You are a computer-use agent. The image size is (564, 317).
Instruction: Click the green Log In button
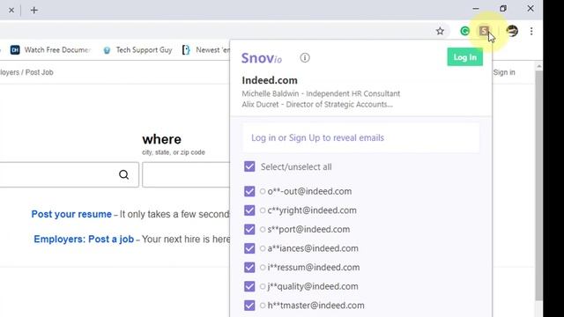(x=464, y=57)
